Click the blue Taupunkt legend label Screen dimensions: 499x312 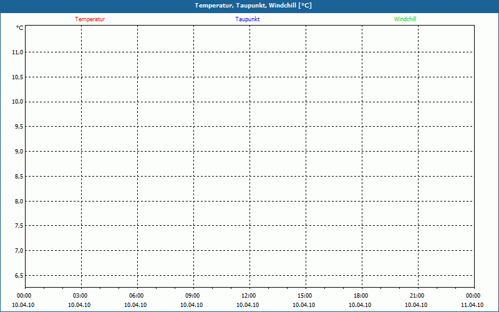coord(248,19)
